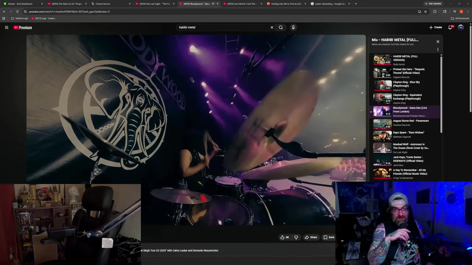Select 'Bloodywood - Dana Dan (Live From London)' item
The width and height of the screenshot is (472, 265).
405,112
